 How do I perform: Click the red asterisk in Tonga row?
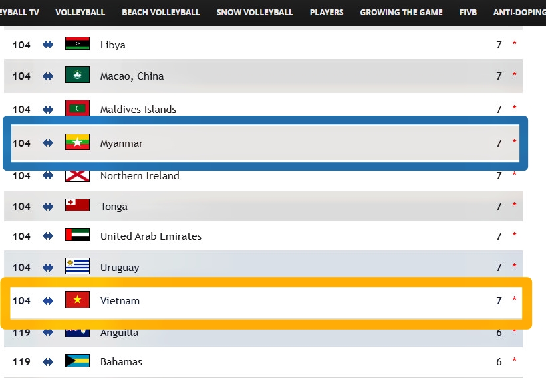pos(514,204)
